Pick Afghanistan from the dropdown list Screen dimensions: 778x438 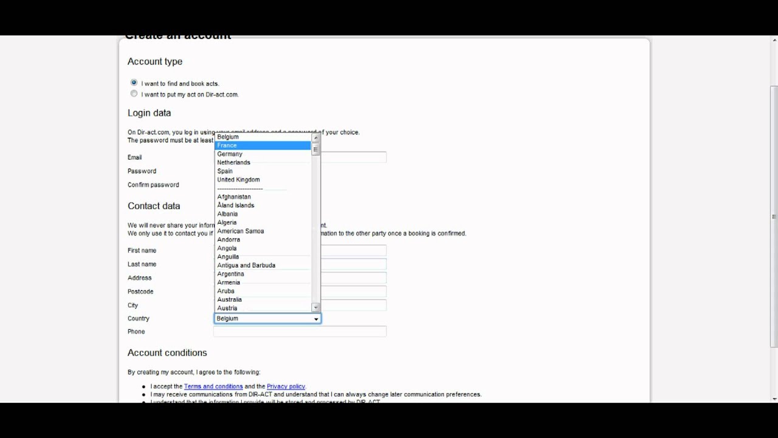point(263,196)
